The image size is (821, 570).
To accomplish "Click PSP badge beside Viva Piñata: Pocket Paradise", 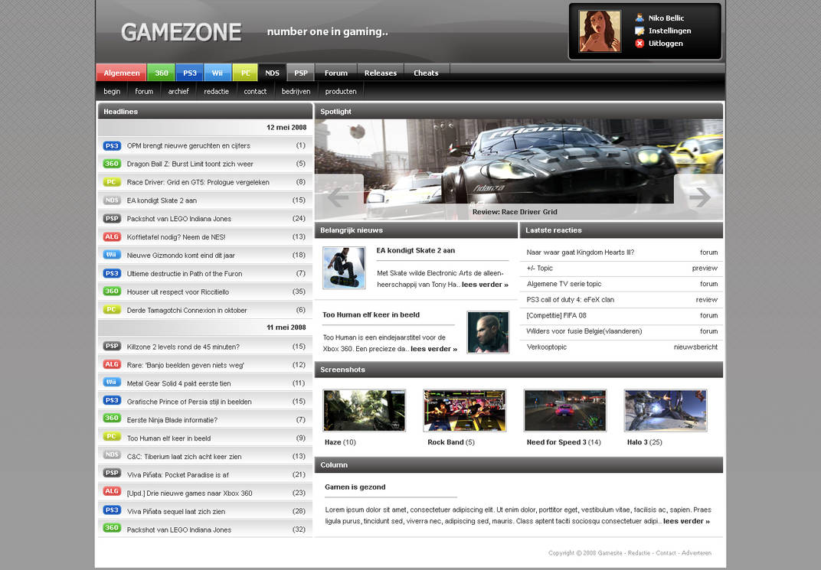I will pyautogui.click(x=112, y=474).
